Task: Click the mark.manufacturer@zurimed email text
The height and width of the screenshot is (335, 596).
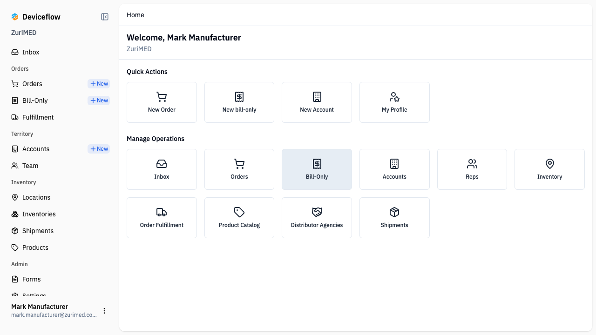Action: 54,315
